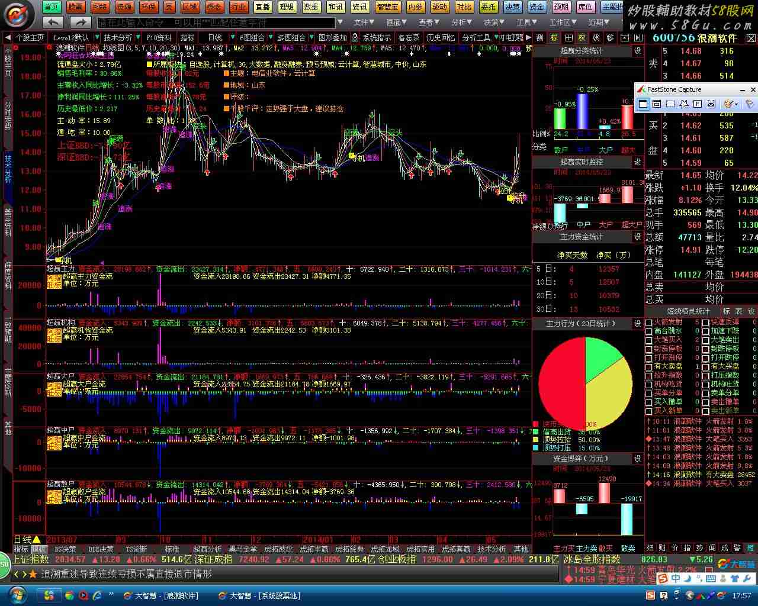Open the 资金 funds toolbar button
The height and width of the screenshot is (606, 758).
(537, 7)
